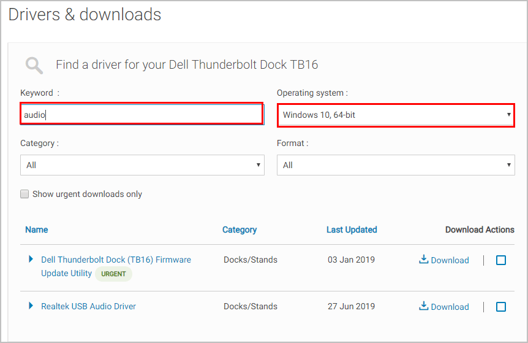Click Docks/Stands in the Realtek row
The height and width of the screenshot is (343, 528).
click(251, 306)
